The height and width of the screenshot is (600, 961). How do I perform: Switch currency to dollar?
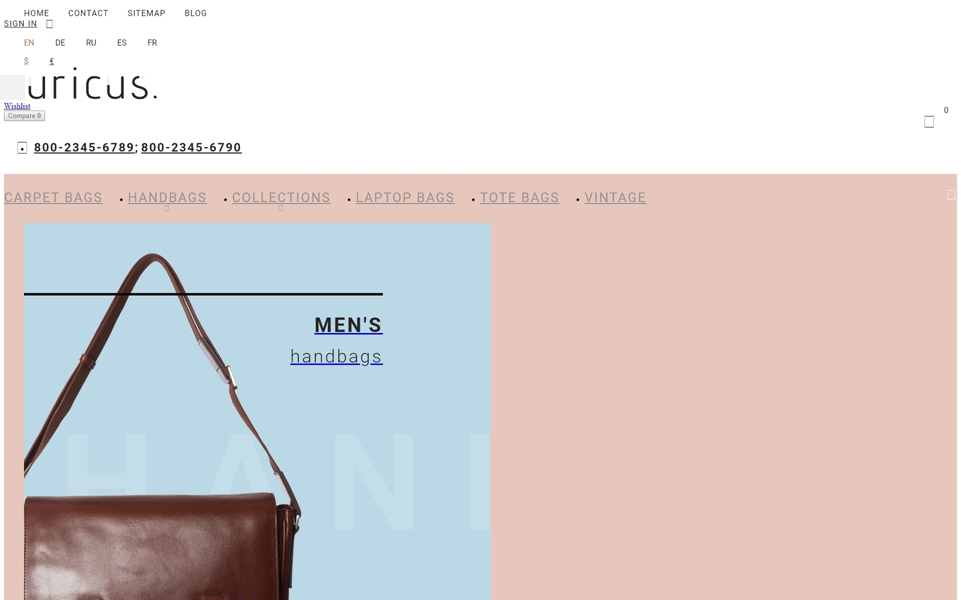26,61
